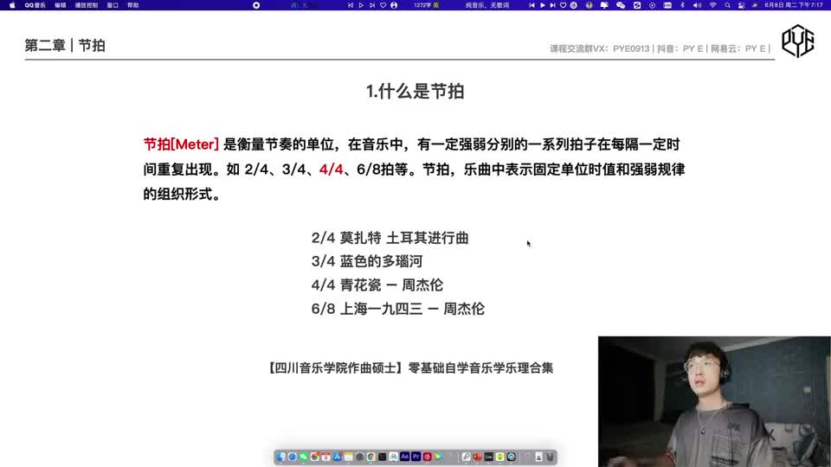831x467 pixels.
Task: Open the Trash in the Dock
Action: point(550,457)
